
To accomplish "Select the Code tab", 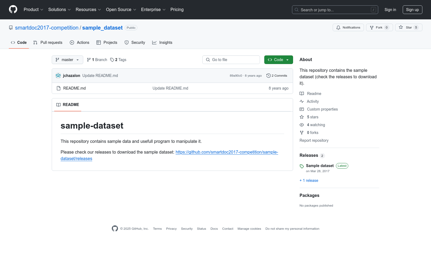I will 19,43.
